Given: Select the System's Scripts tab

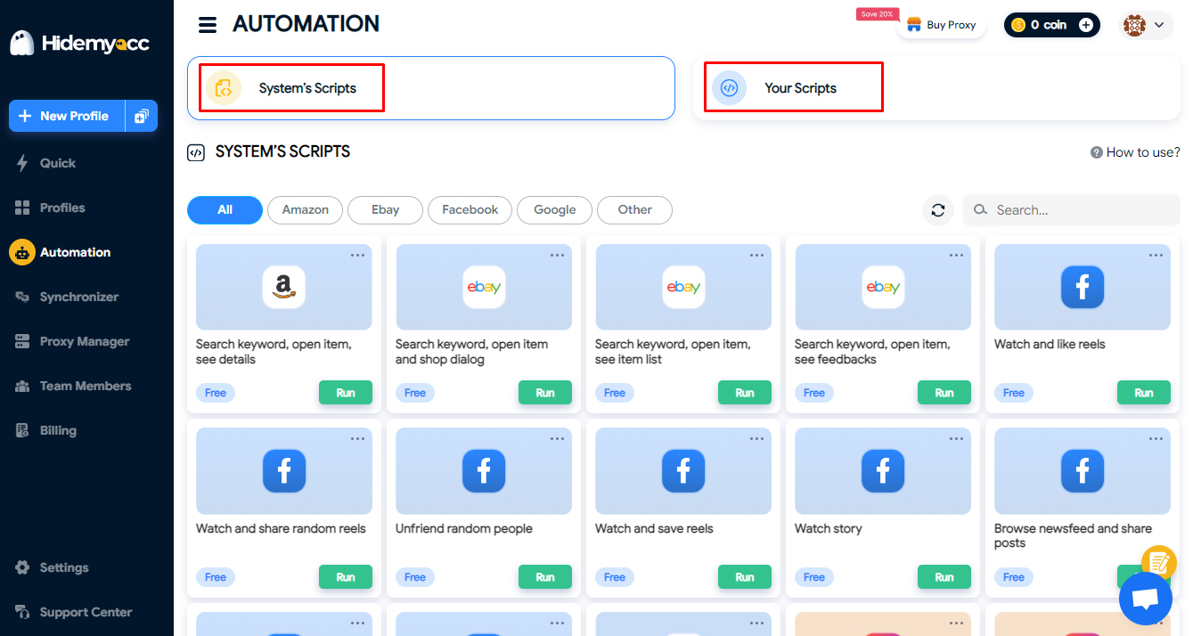Looking at the screenshot, I should [290, 87].
